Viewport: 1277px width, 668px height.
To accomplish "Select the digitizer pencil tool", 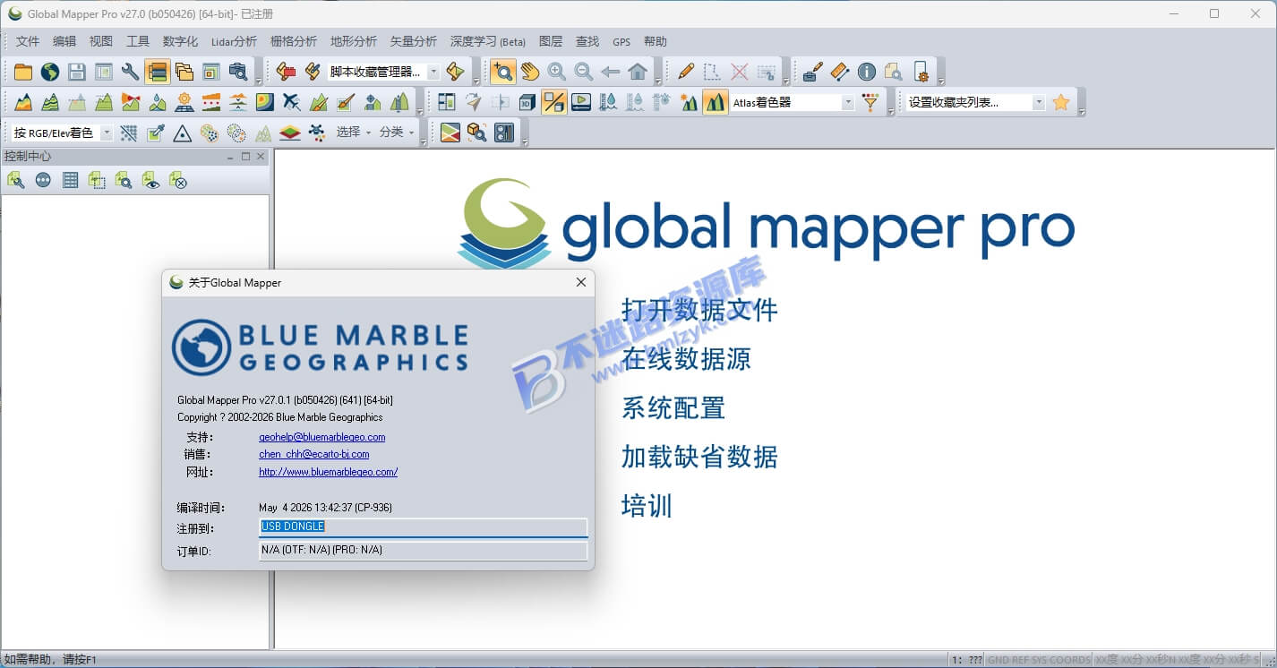I will [686, 72].
